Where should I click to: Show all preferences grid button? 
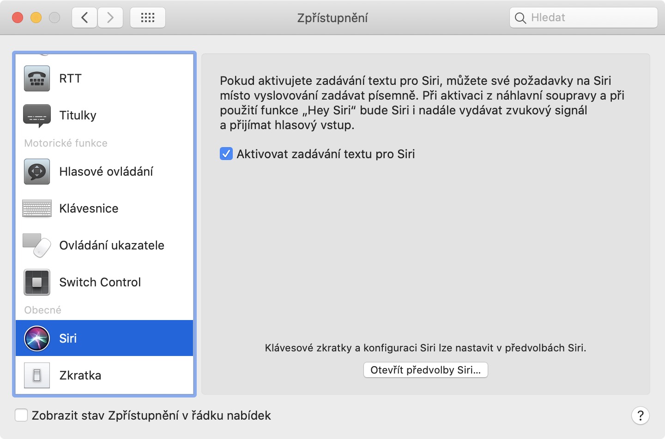pyautogui.click(x=148, y=18)
